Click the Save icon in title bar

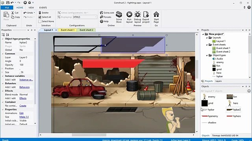pos(8,3)
